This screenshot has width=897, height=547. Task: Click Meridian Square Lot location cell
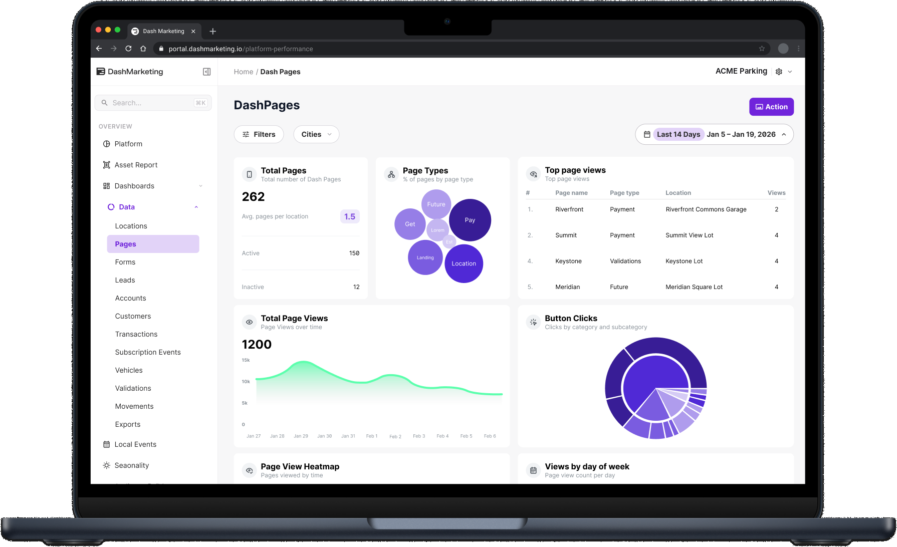694,287
